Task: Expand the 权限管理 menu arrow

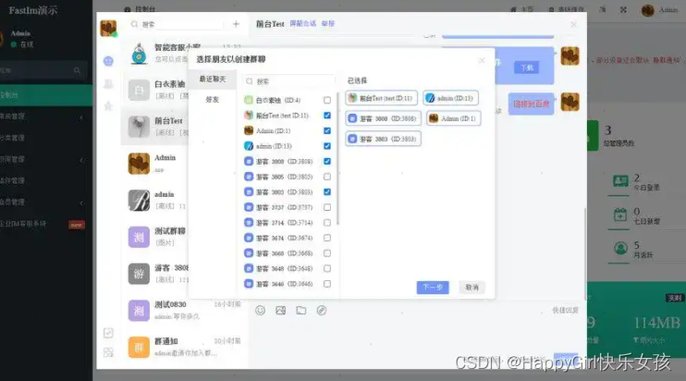Action: tap(81, 160)
